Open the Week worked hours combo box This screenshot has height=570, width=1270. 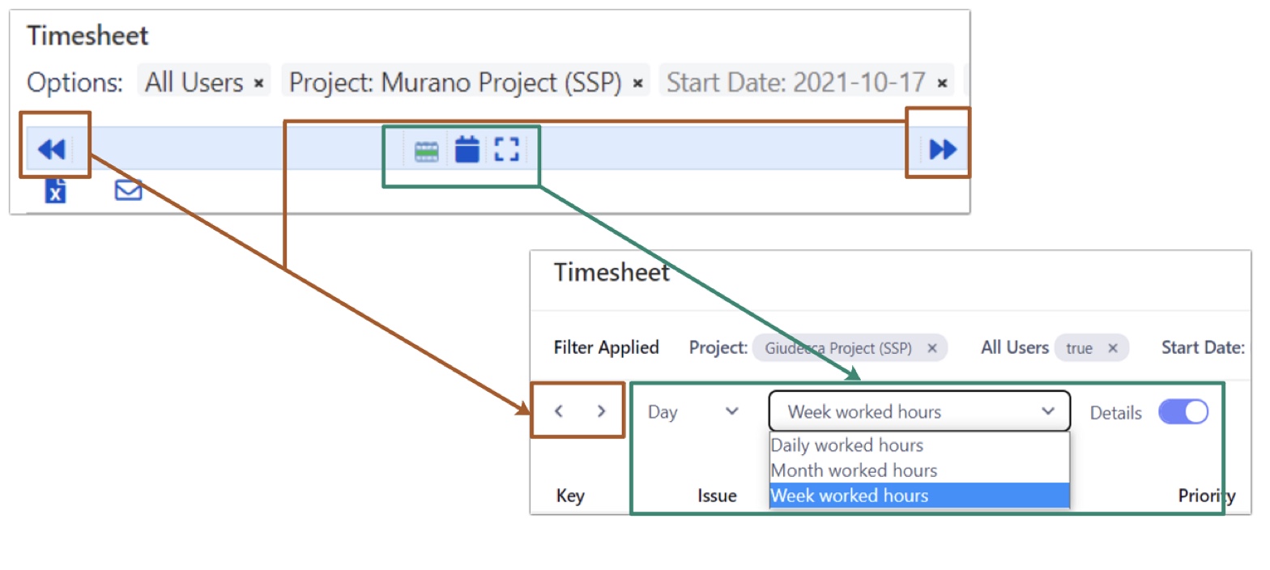coord(919,412)
